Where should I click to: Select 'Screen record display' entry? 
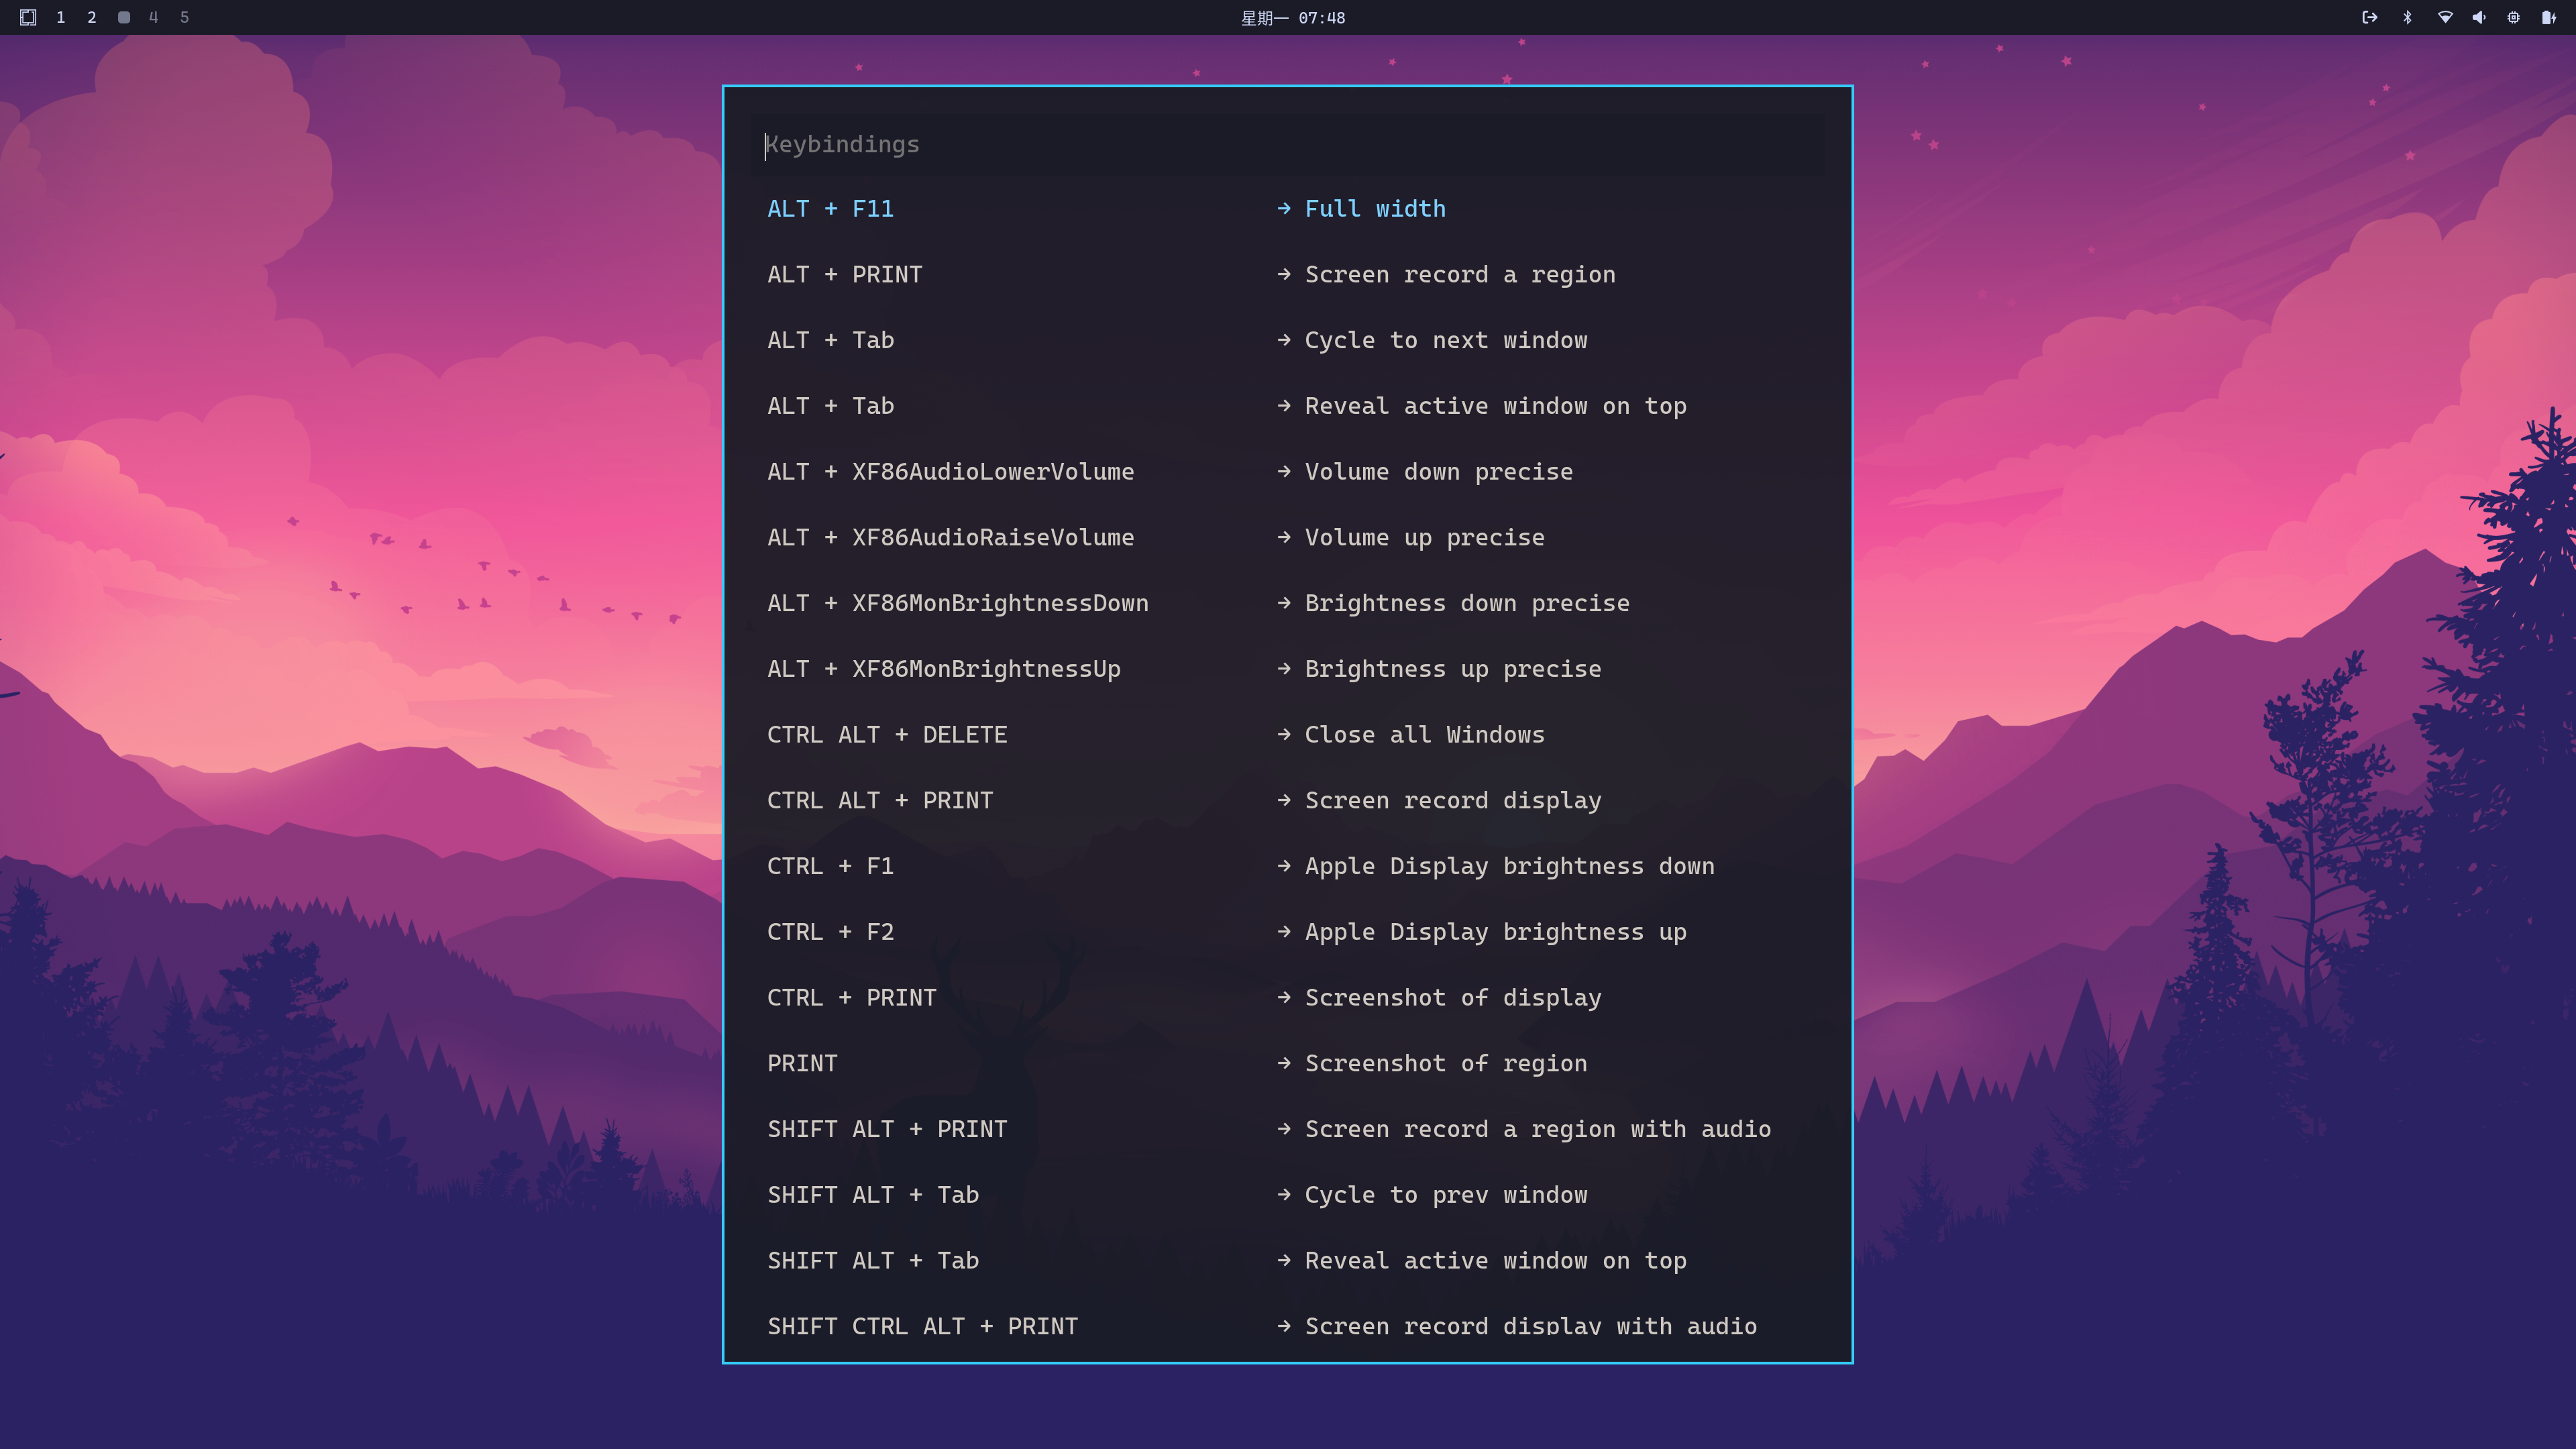coord(1288,801)
